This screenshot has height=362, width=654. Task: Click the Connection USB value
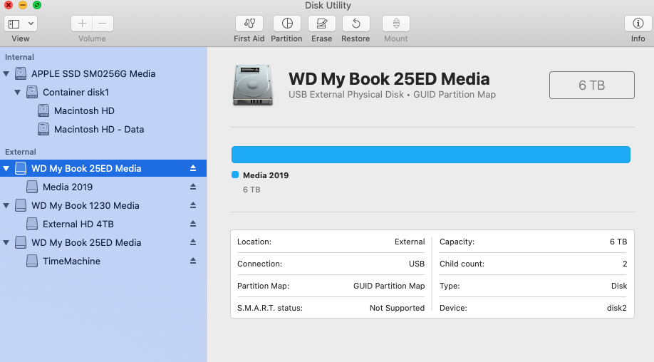[x=417, y=264]
